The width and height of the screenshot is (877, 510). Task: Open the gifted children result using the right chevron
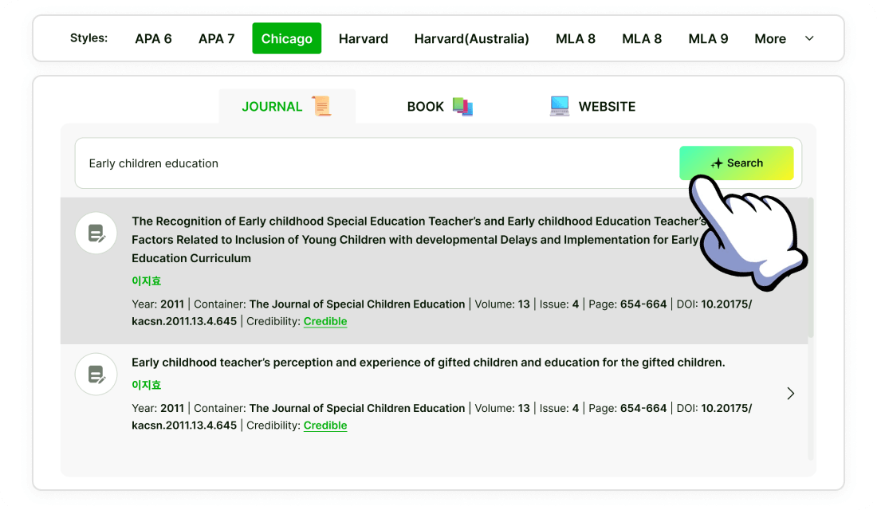[x=790, y=394]
